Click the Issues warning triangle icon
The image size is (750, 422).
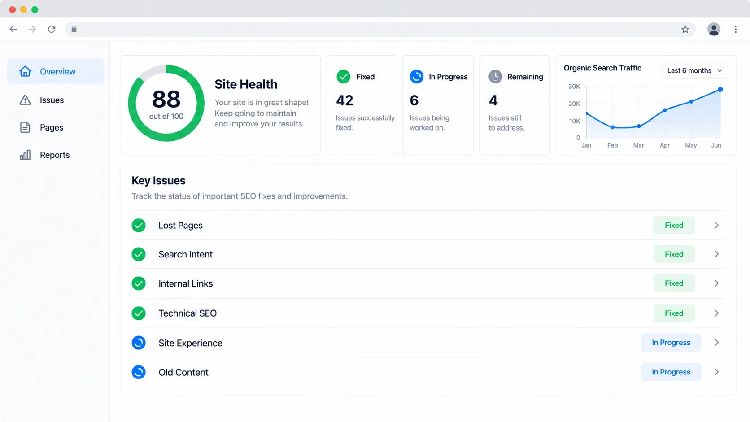[25, 100]
